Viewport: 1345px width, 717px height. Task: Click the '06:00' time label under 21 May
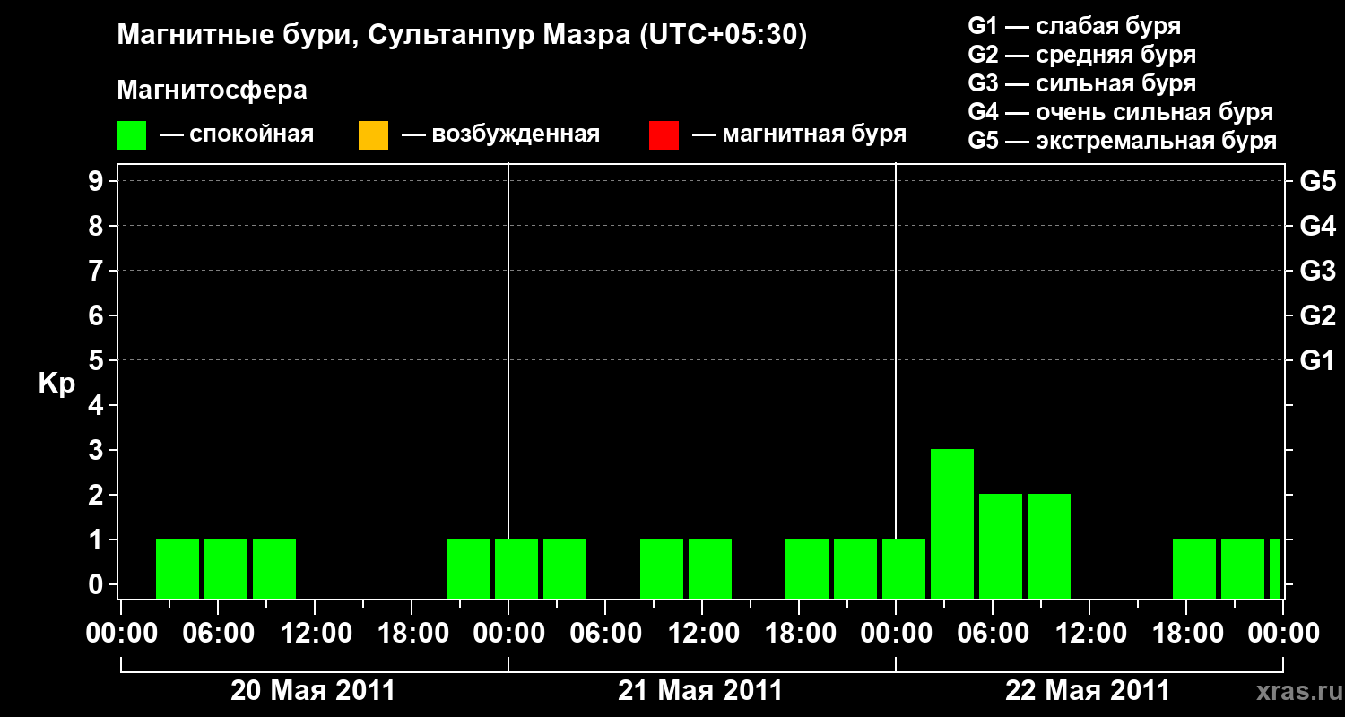(x=605, y=634)
